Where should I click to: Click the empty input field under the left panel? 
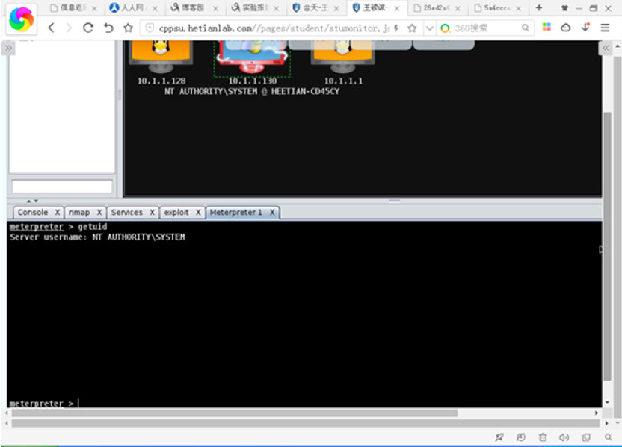pos(62,187)
